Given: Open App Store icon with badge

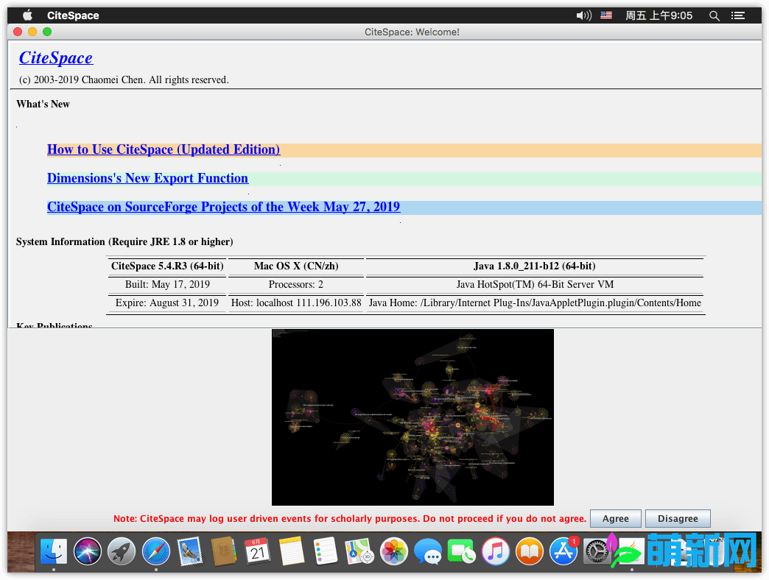Looking at the screenshot, I should click(x=563, y=551).
